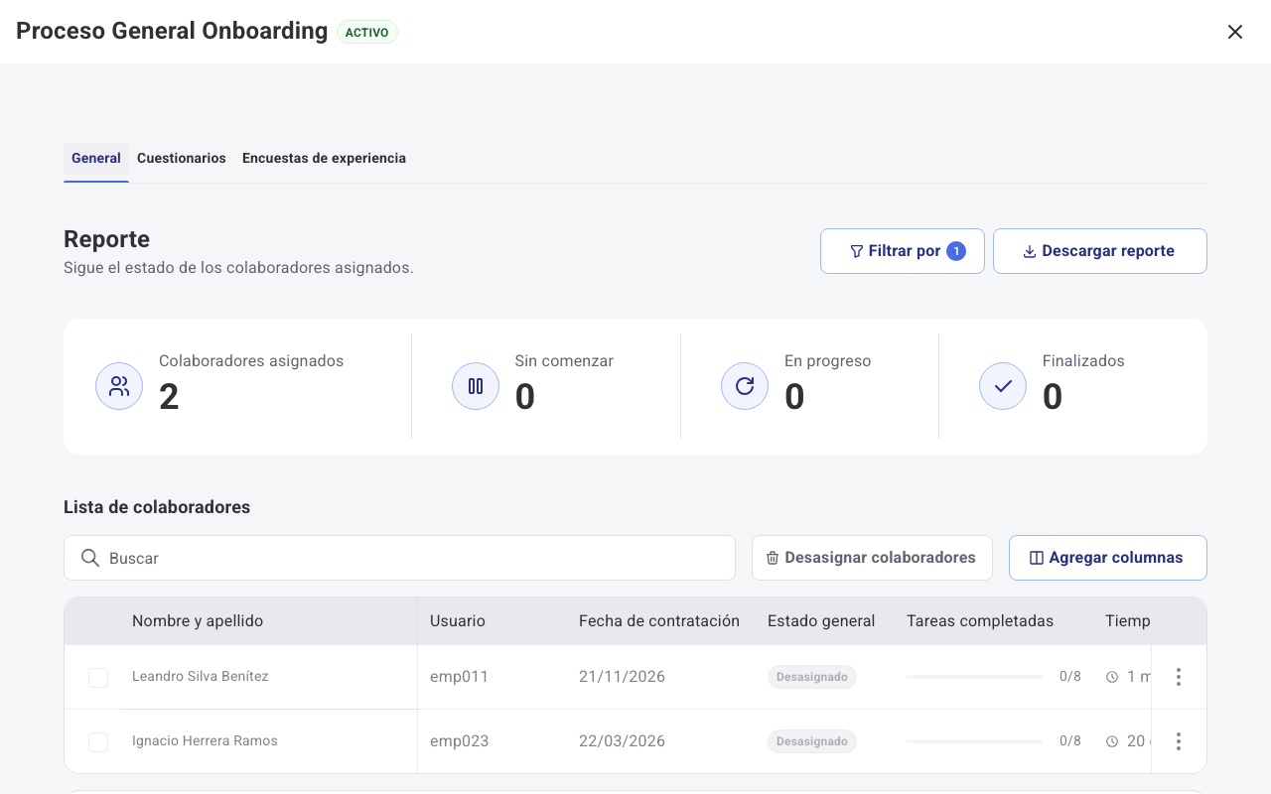Click the Nombre y apellido column header
The width and height of the screenshot is (1271, 794).
click(x=198, y=621)
